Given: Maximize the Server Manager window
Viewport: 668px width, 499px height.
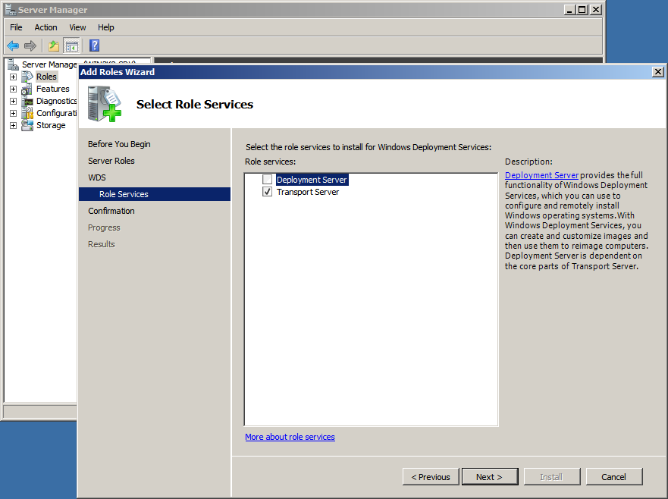Looking at the screenshot, I should (582, 9).
